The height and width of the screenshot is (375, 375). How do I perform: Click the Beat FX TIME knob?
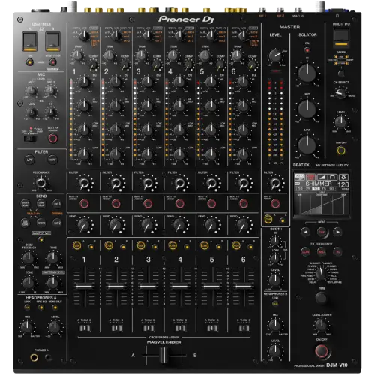[x=321, y=298]
